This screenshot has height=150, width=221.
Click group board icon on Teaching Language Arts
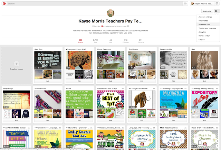click(x=185, y=88)
